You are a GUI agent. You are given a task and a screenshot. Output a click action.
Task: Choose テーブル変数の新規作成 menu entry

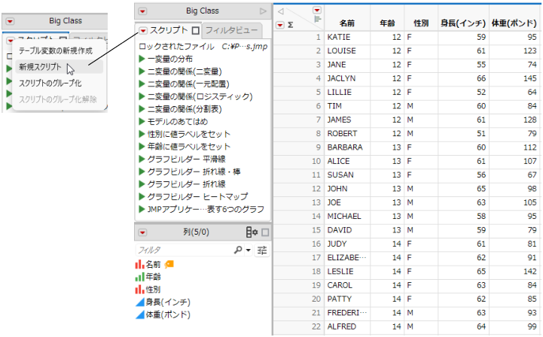(56, 51)
